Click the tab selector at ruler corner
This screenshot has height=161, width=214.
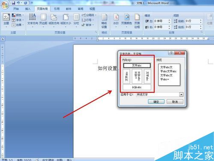point(3,39)
